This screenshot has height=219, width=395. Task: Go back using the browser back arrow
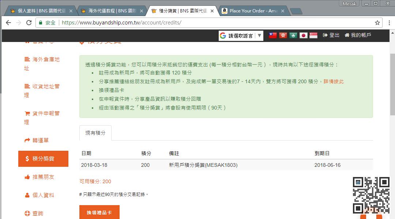pyautogui.click(x=8, y=23)
